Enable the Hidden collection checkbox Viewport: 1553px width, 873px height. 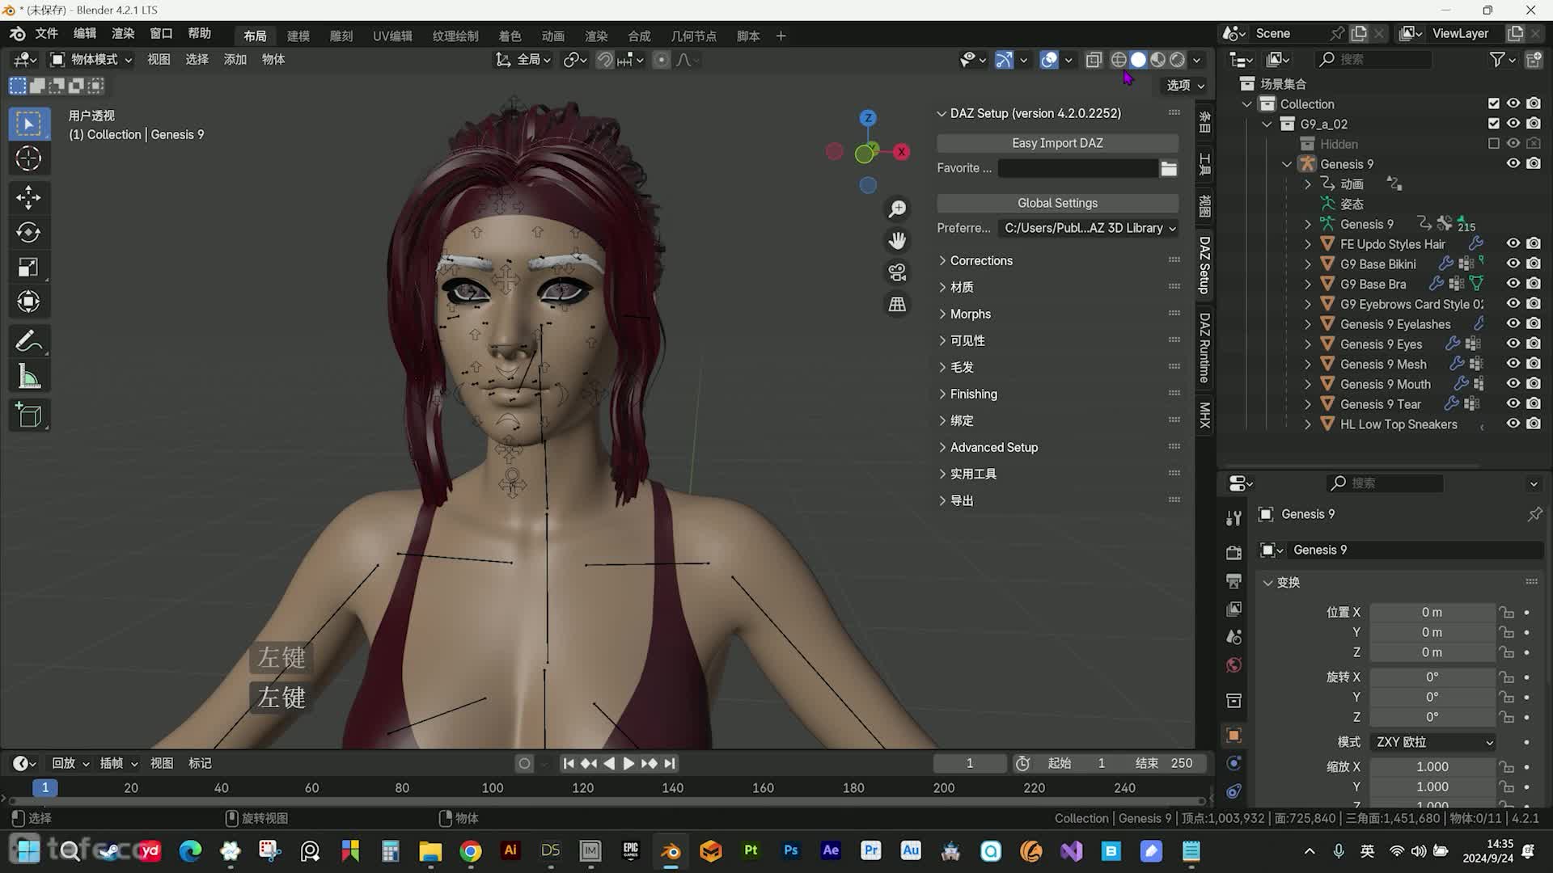click(1494, 144)
